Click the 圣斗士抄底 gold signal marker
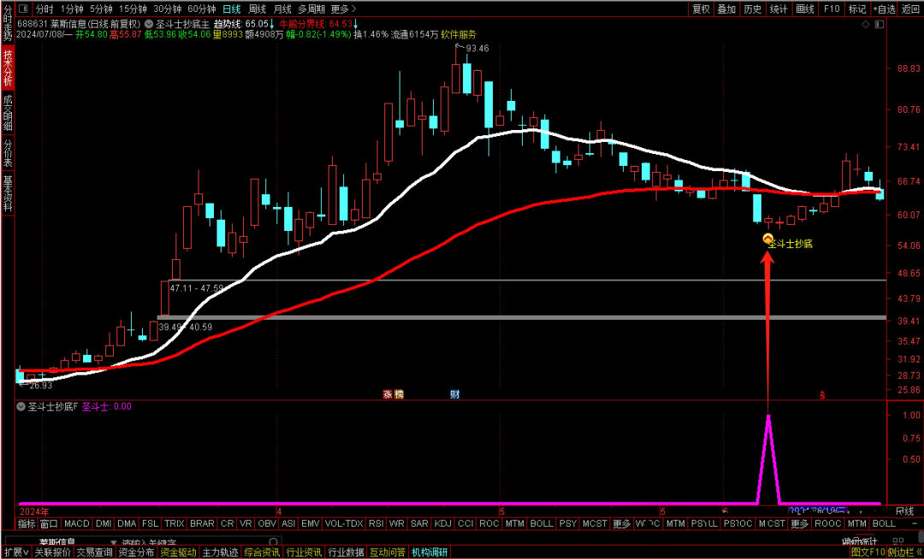Screen dimensions: 924x560 (767, 240)
